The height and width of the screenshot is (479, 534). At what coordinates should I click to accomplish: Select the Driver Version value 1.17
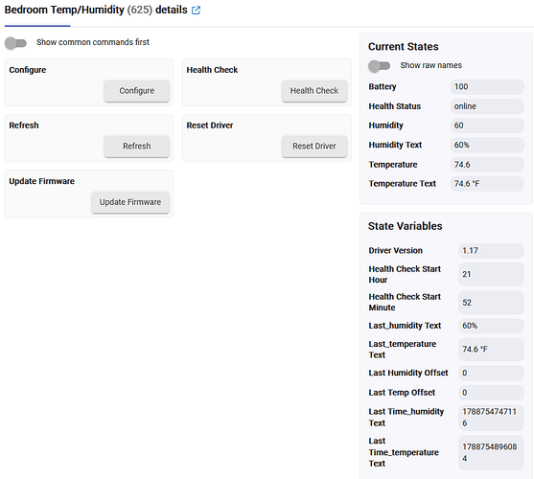click(491, 251)
